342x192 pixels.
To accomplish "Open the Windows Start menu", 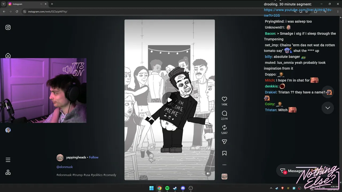I will point(151,188).
